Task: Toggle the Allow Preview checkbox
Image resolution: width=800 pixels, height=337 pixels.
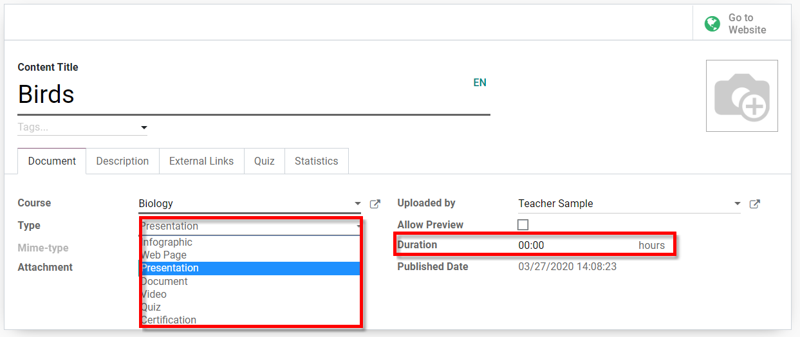Action: click(x=523, y=225)
